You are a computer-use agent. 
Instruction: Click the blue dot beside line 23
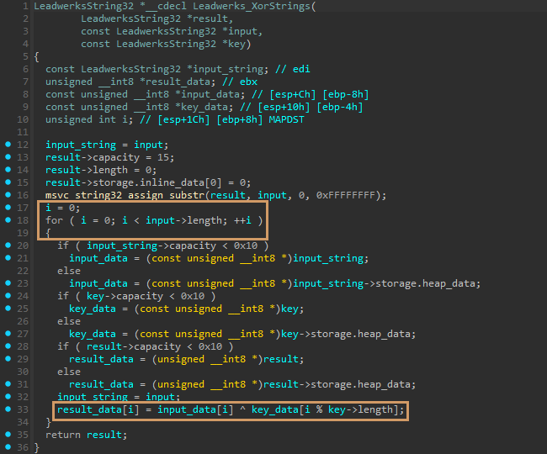[8, 283]
